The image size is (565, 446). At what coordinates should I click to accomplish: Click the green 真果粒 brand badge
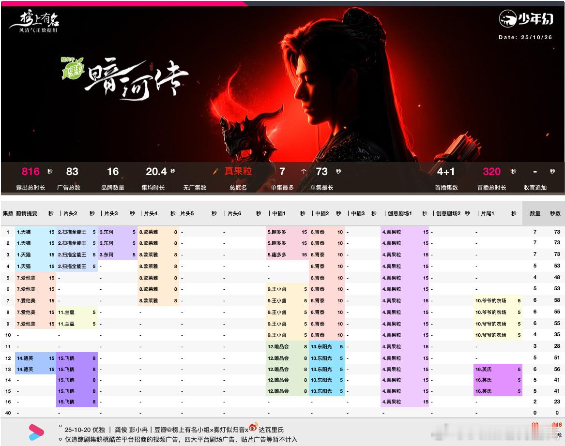tap(73, 68)
